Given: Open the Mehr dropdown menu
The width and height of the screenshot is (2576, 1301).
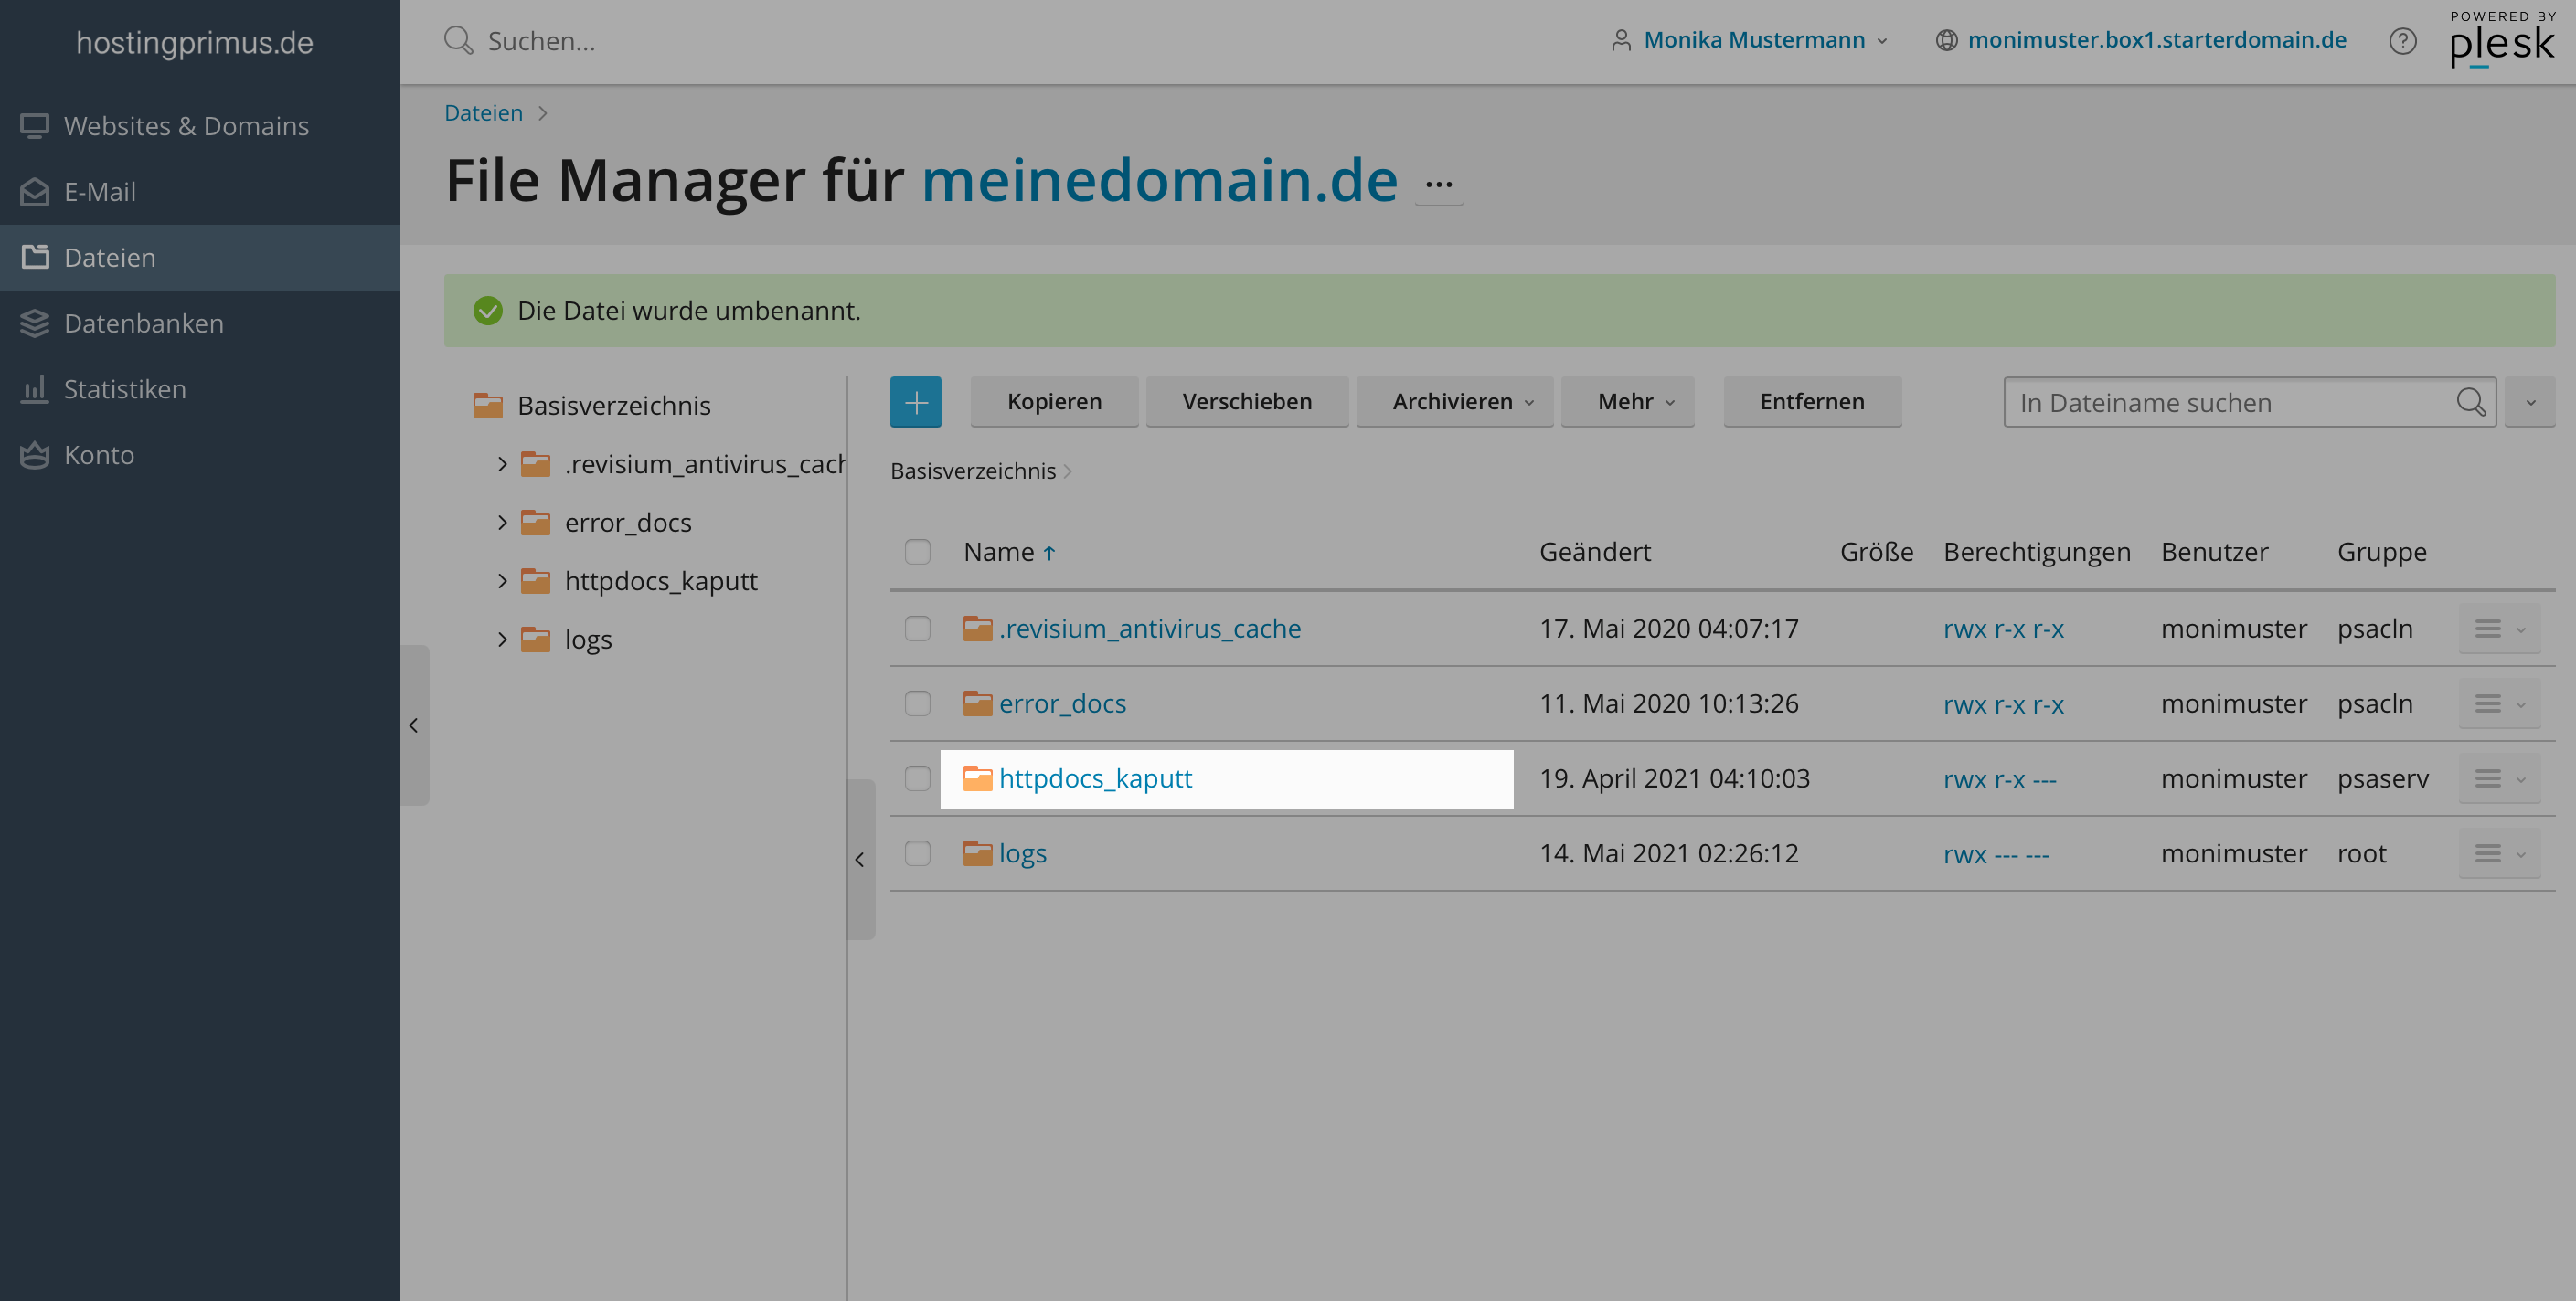Looking at the screenshot, I should pos(1627,402).
